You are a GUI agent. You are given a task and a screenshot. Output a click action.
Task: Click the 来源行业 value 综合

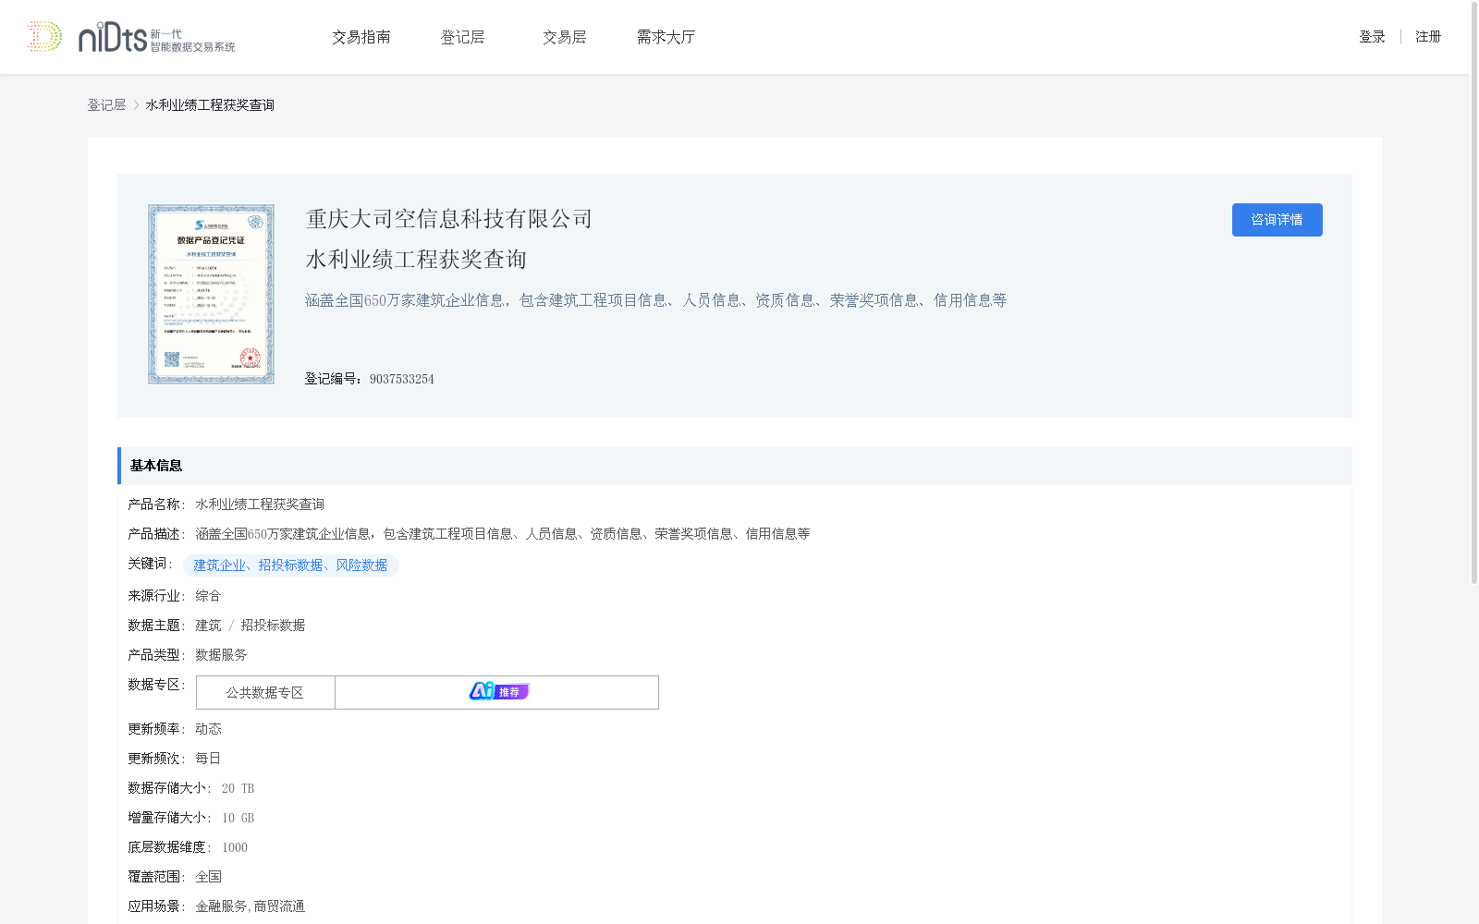[208, 596]
